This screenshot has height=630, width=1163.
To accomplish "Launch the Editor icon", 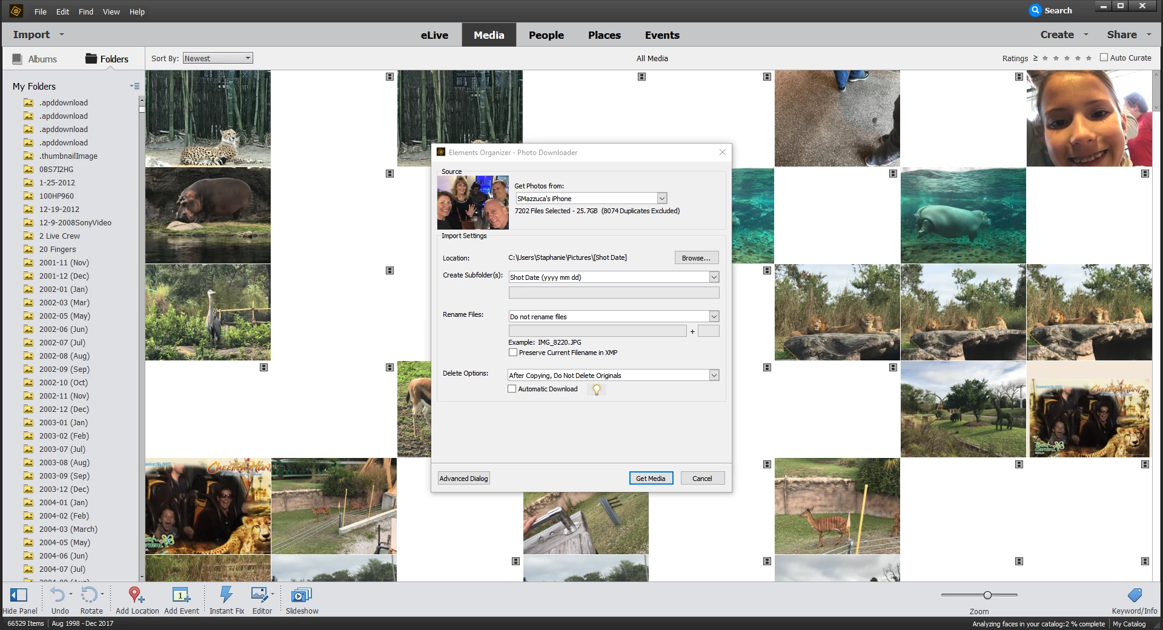I will coord(259,595).
